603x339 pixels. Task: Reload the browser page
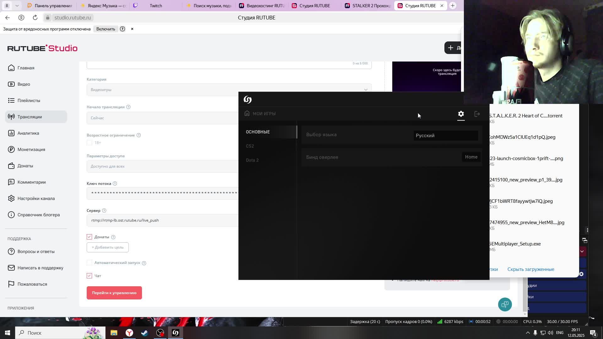coord(35,18)
